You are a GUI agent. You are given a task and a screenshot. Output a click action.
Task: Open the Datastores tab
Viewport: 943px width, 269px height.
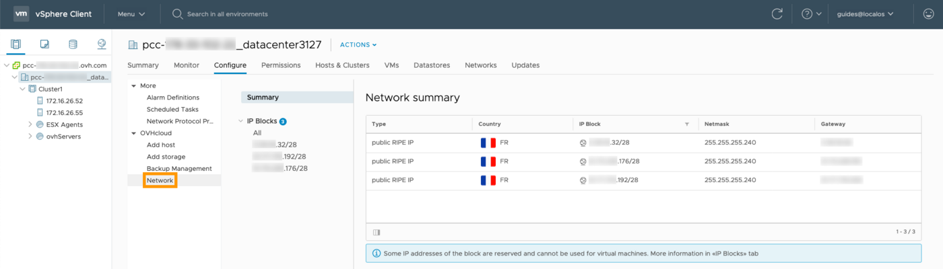click(432, 65)
